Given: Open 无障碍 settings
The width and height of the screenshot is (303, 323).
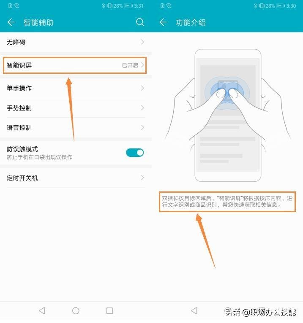Looking at the screenshot, I should (x=76, y=42).
